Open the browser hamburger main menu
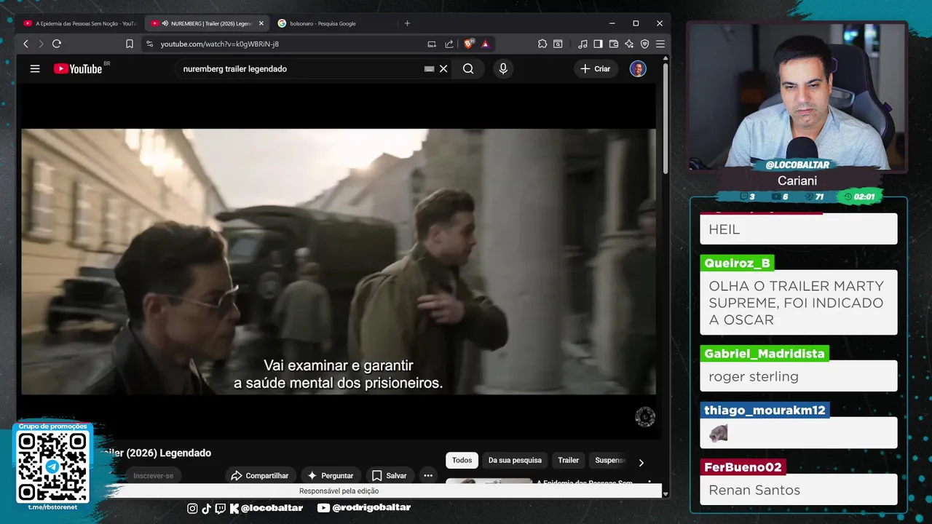 (x=660, y=44)
